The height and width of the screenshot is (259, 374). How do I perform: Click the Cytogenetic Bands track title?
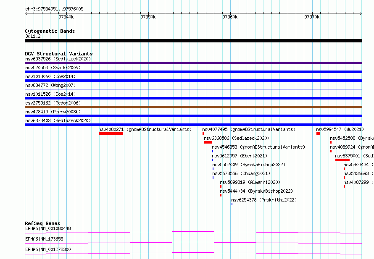pos(50,31)
